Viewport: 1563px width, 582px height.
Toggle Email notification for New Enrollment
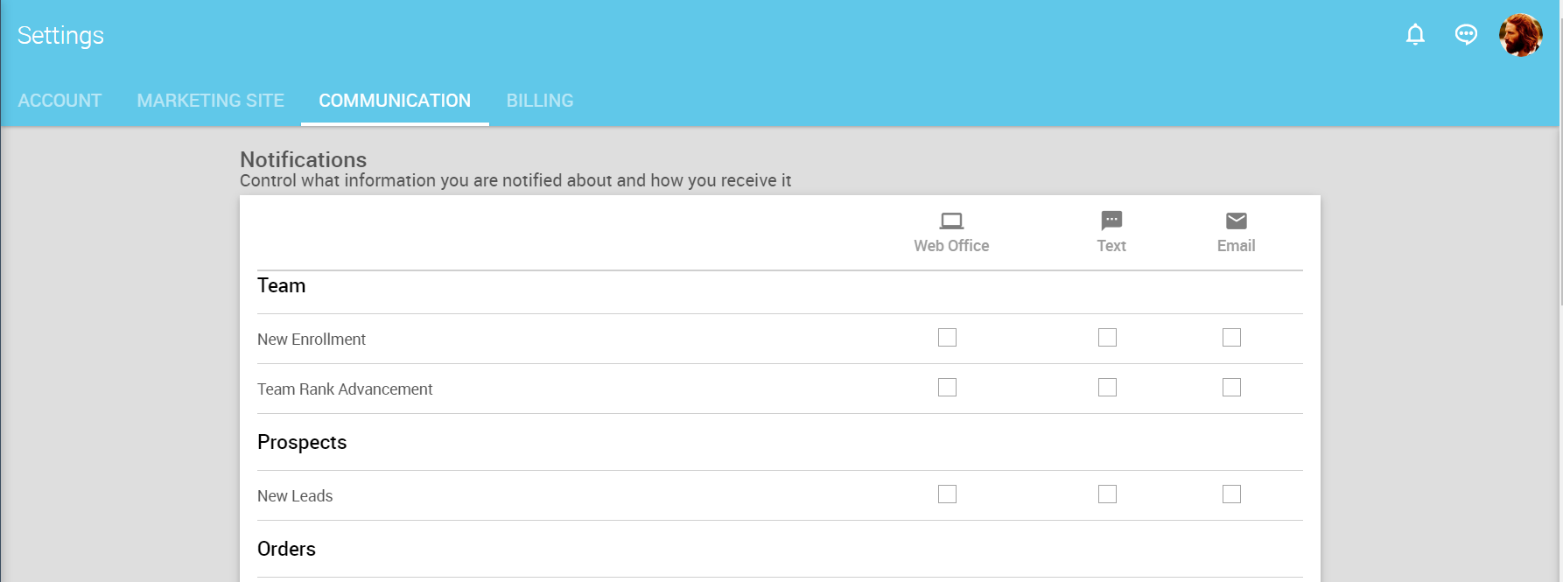[x=1231, y=338]
